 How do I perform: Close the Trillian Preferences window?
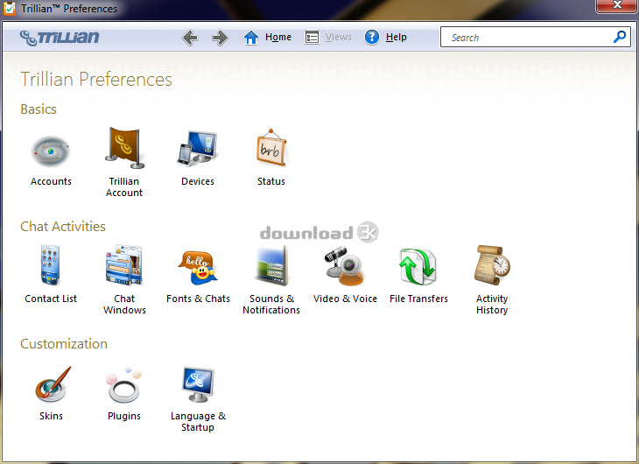(617, 6)
